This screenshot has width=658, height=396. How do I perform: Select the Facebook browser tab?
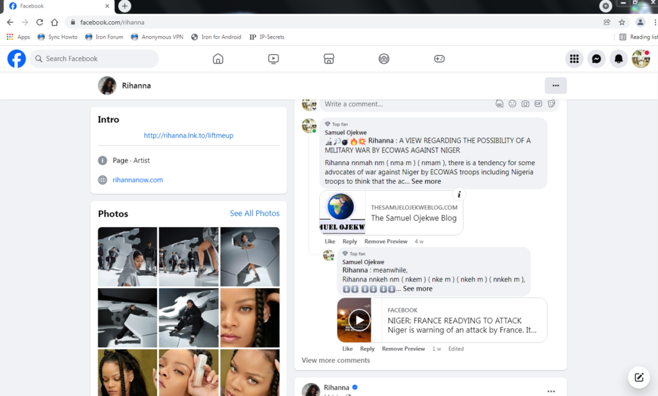(x=58, y=6)
